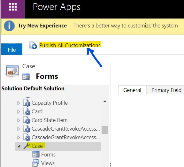Viewport: 184px width, 167px height.
Task: Select Card in the solution tree
Action: pos(37,111)
